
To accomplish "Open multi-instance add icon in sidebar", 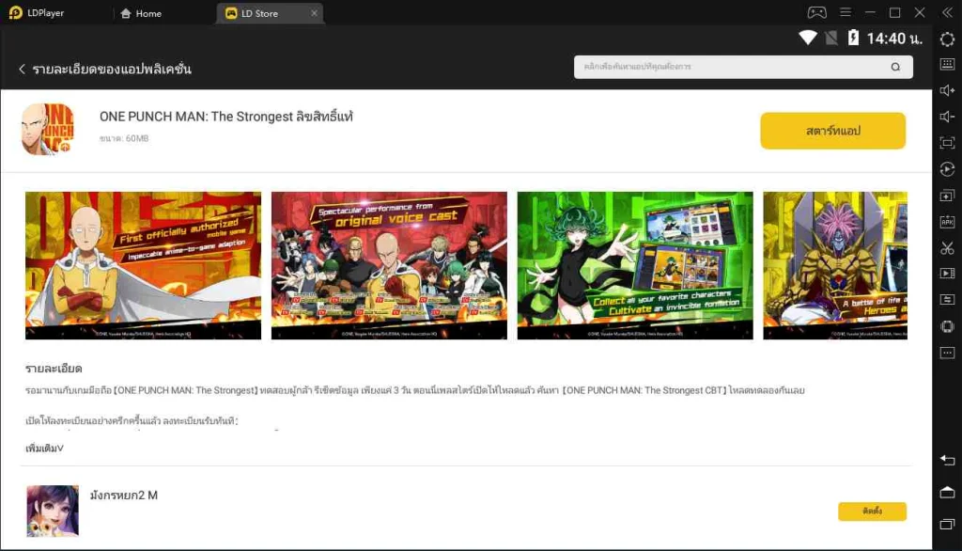I will [x=947, y=196].
